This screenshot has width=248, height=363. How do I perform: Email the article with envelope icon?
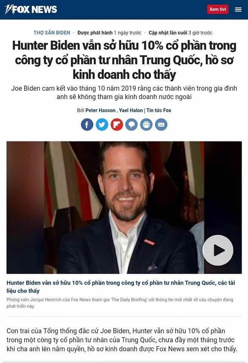click(x=161, y=124)
